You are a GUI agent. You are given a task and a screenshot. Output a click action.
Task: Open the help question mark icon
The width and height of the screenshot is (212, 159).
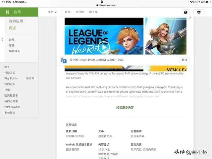point(186,12)
